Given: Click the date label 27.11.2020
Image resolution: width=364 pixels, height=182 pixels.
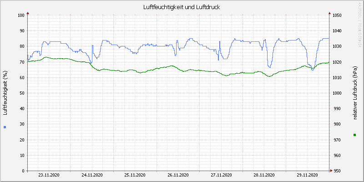Looking at the screenshot, I should (221, 175).
